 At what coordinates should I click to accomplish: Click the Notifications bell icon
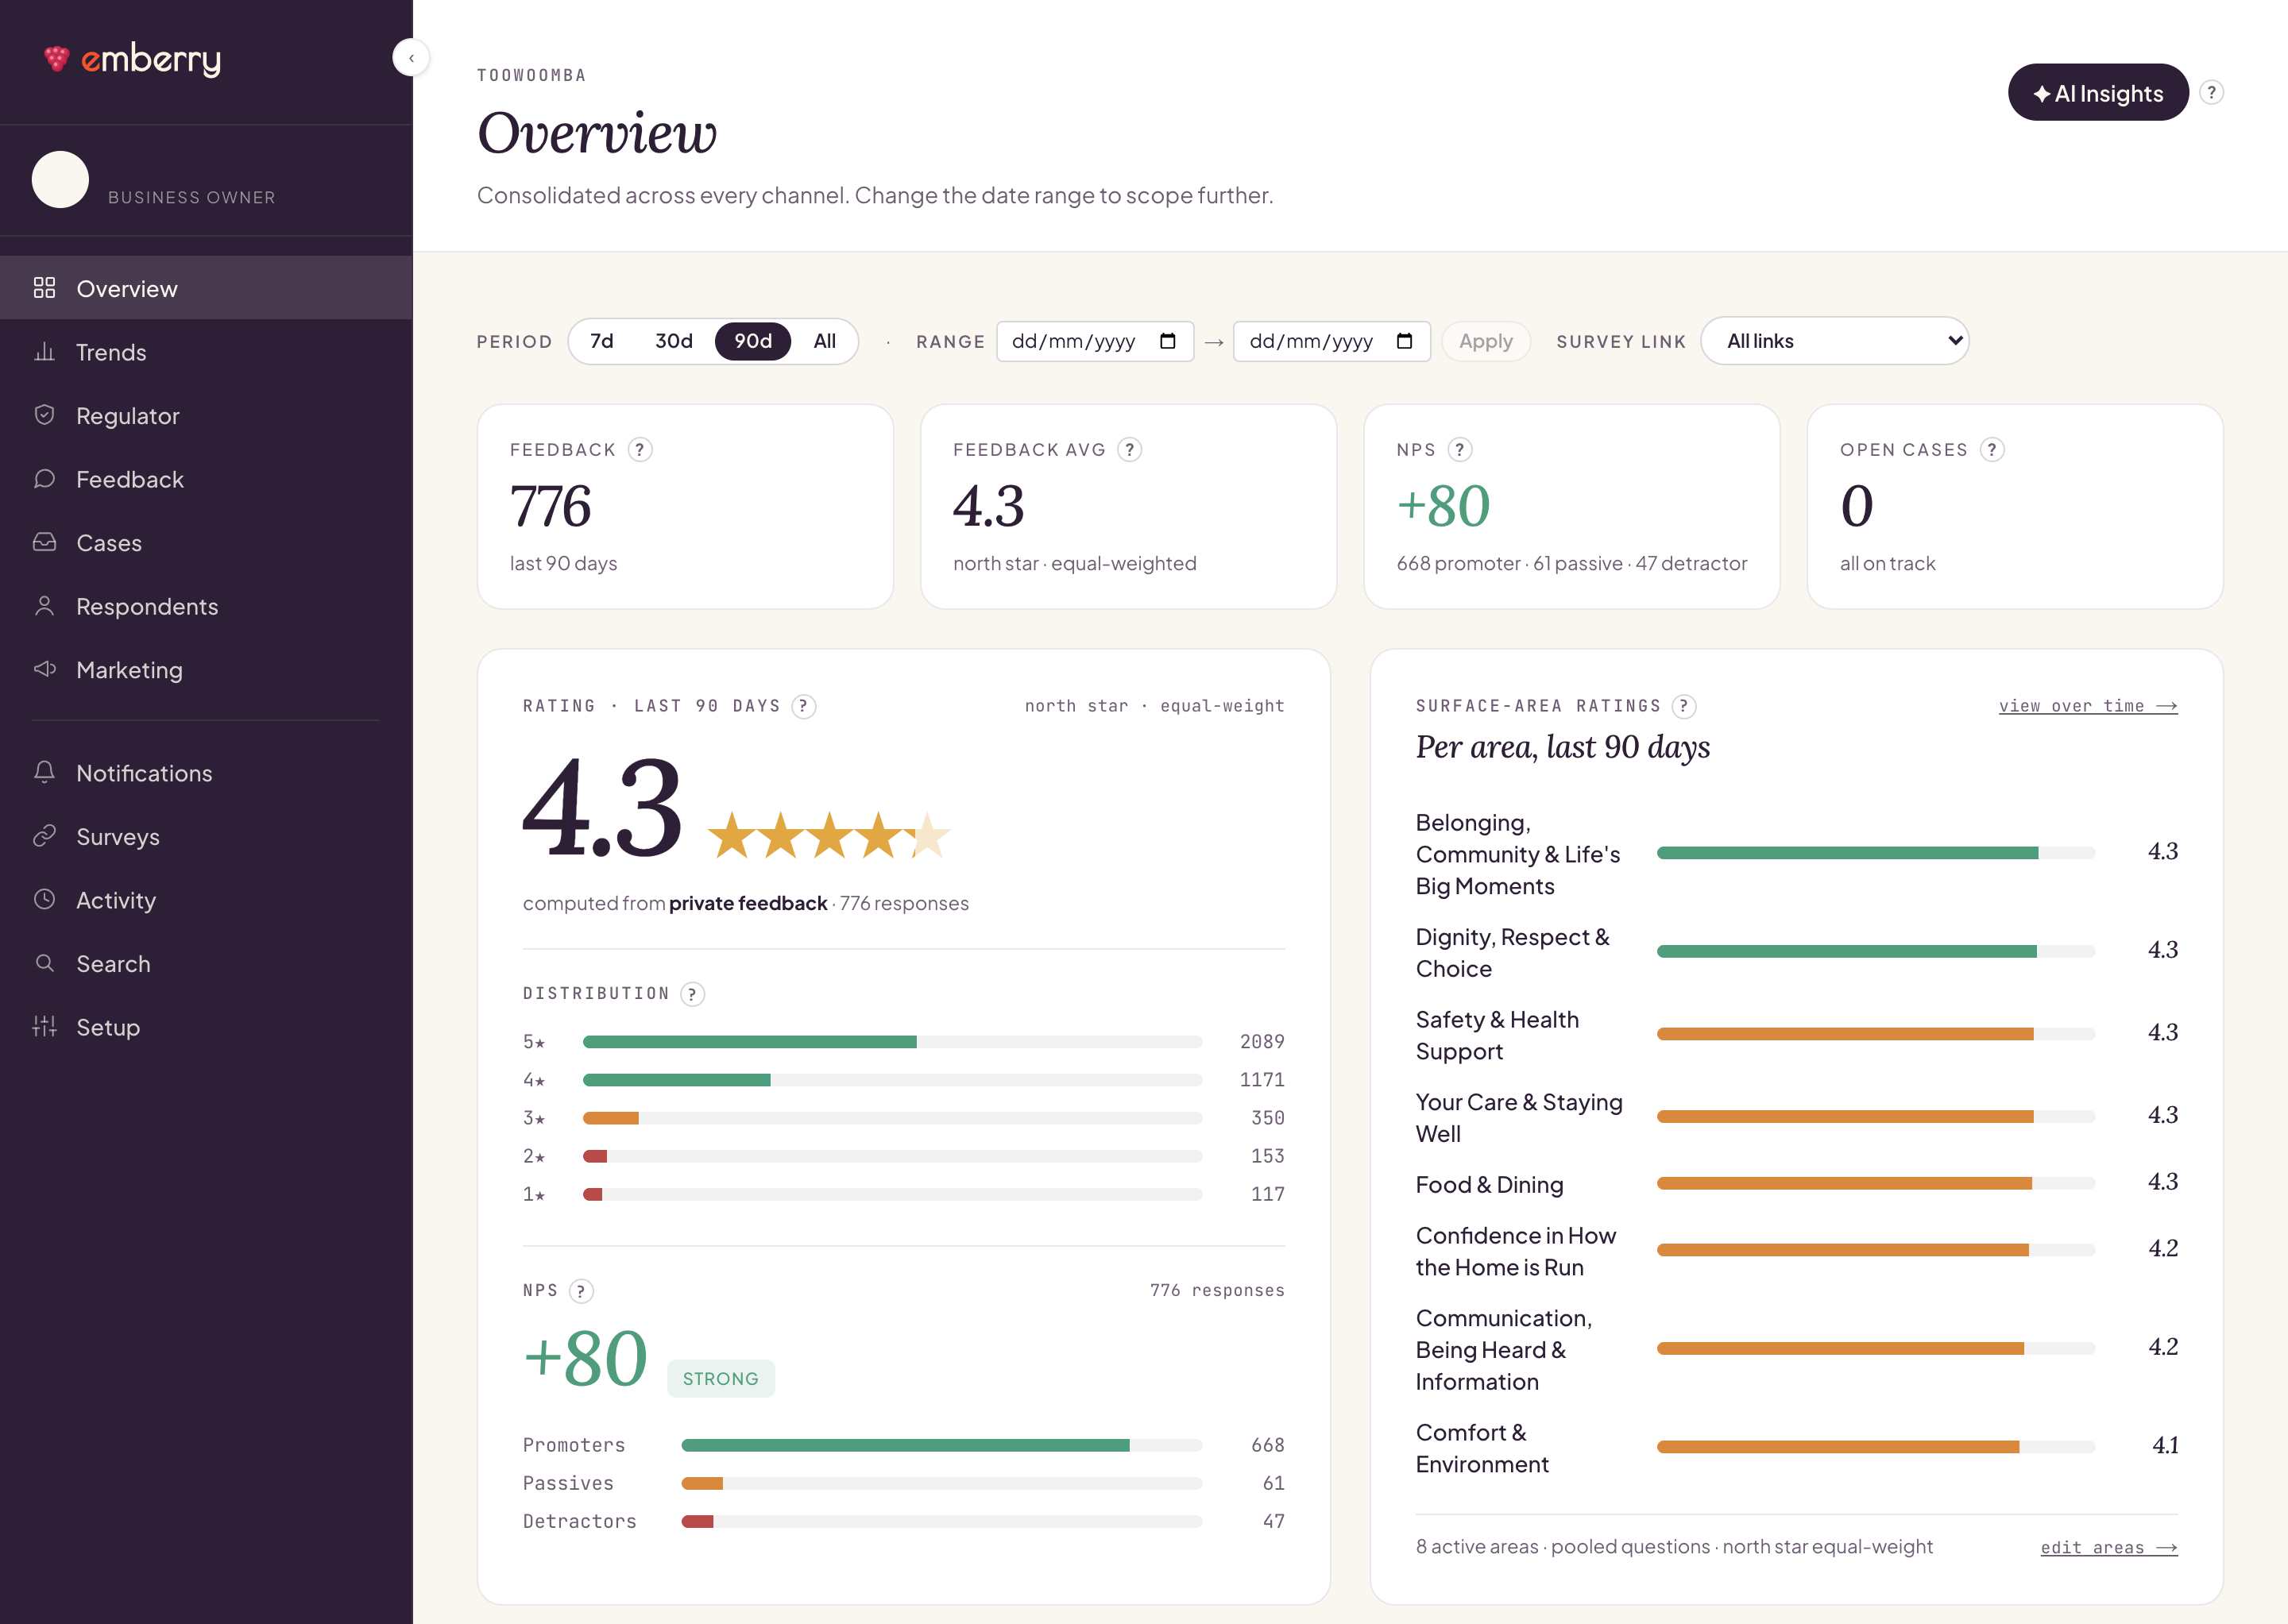44,772
